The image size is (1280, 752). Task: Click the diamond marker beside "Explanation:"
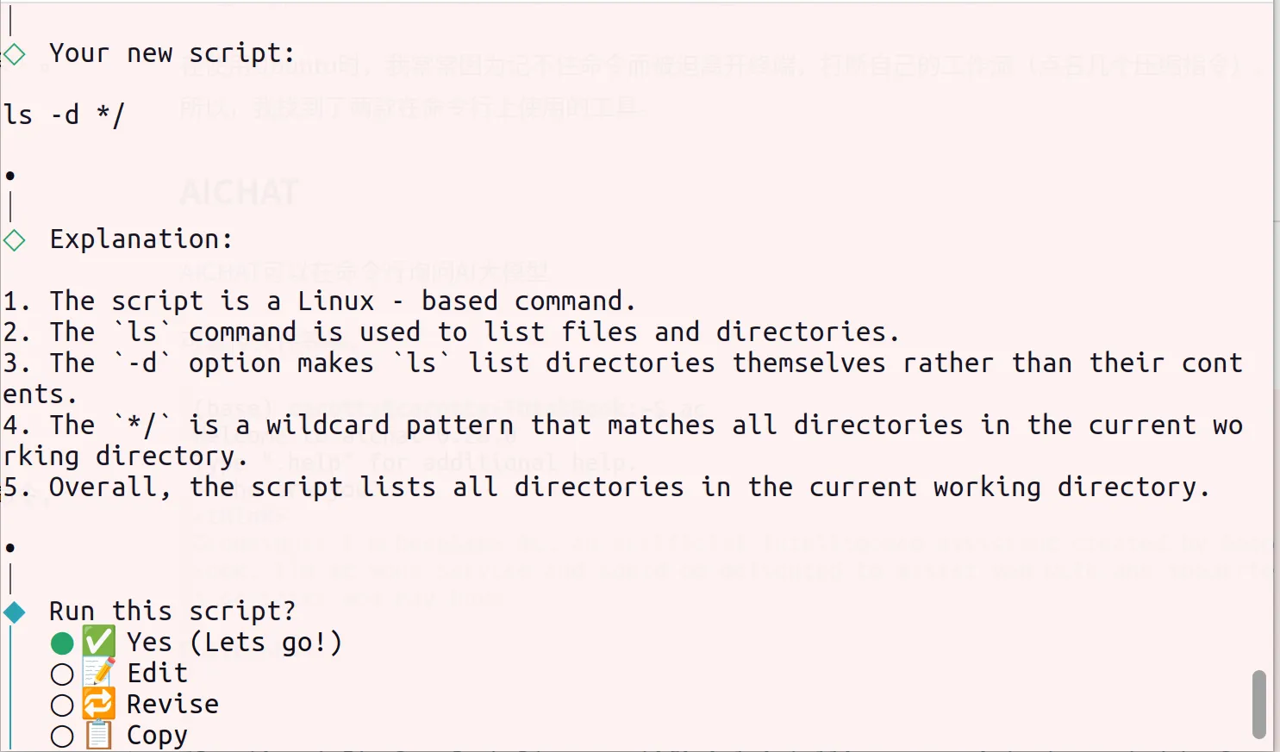click(14, 240)
